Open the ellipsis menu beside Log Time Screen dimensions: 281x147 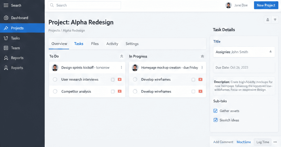(x=275, y=142)
